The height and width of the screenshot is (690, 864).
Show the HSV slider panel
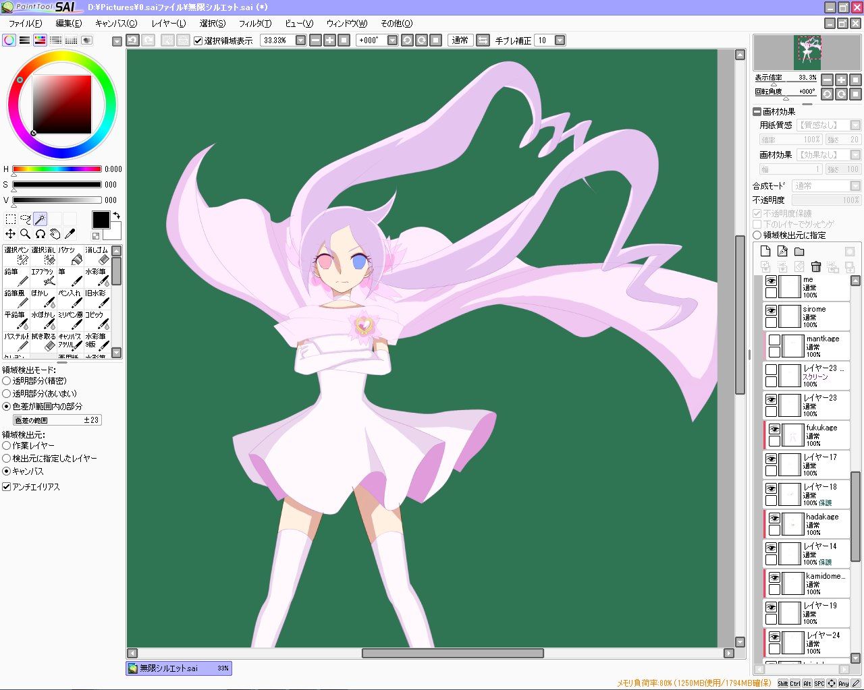[40, 40]
